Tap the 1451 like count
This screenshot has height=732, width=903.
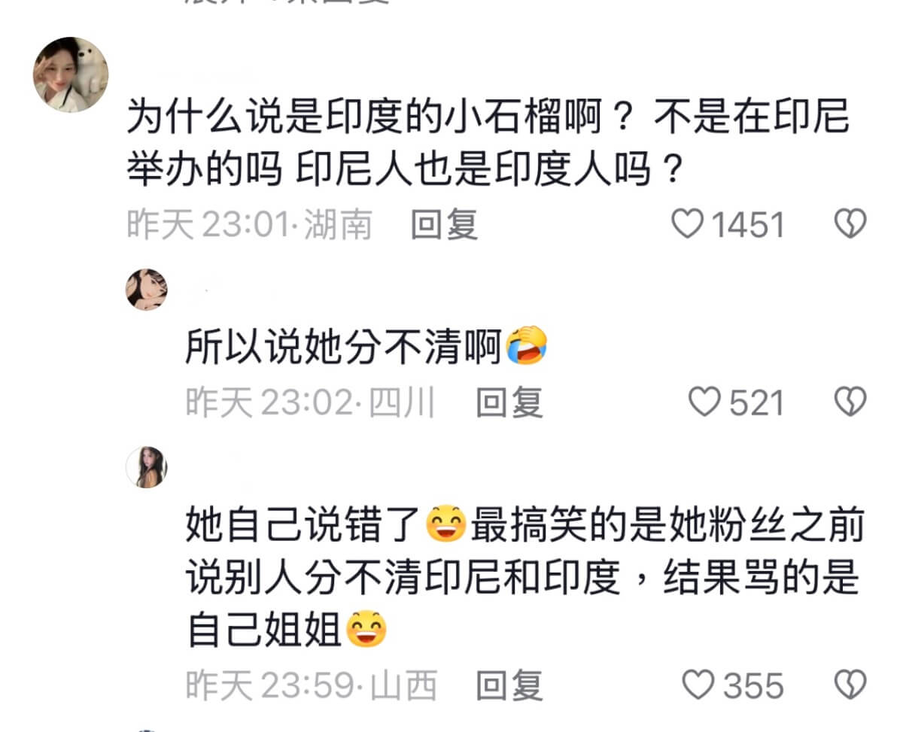point(748,224)
